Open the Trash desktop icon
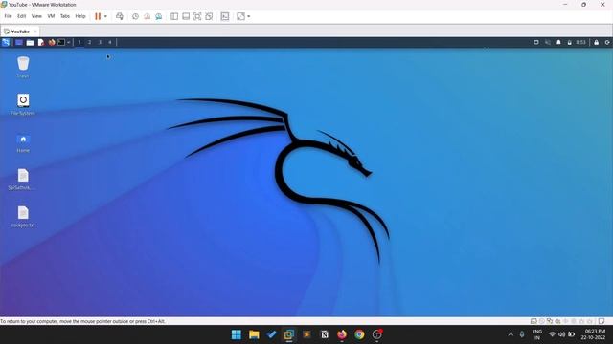The image size is (613, 344). [x=23, y=67]
